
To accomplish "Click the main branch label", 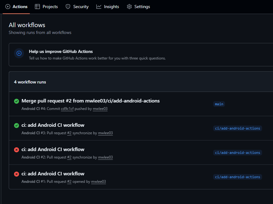I will point(219,104).
